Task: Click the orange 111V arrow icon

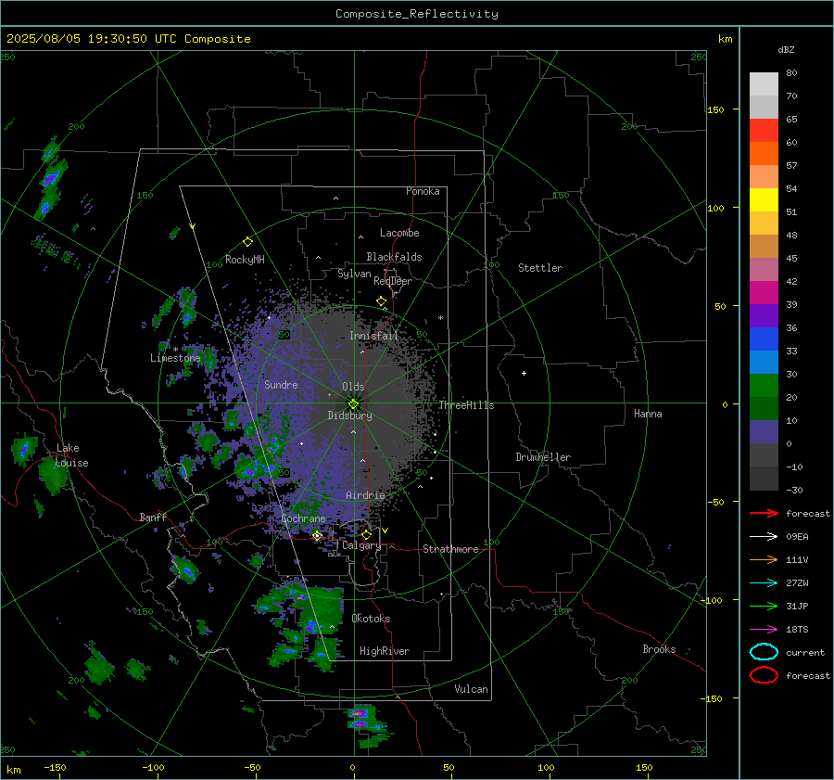Action: [x=764, y=559]
